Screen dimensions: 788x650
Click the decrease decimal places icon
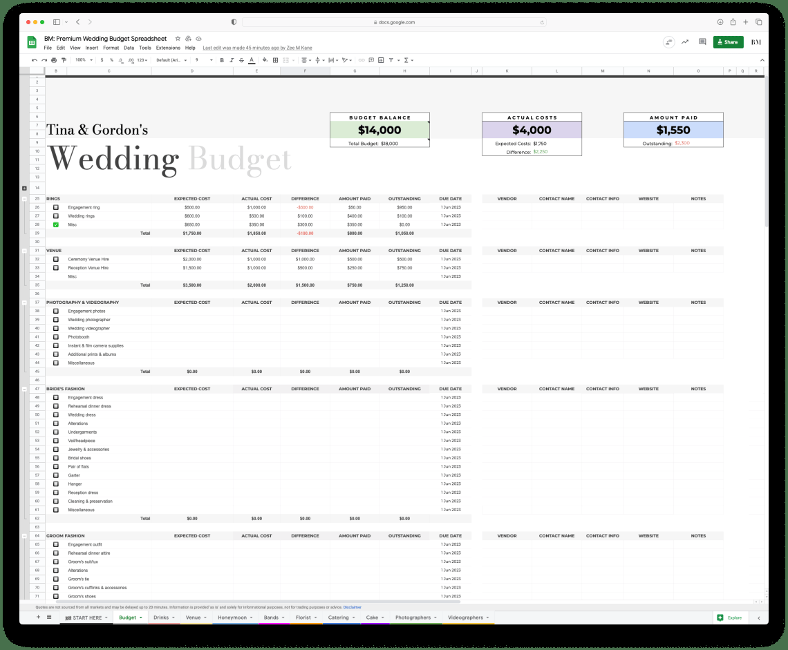120,60
